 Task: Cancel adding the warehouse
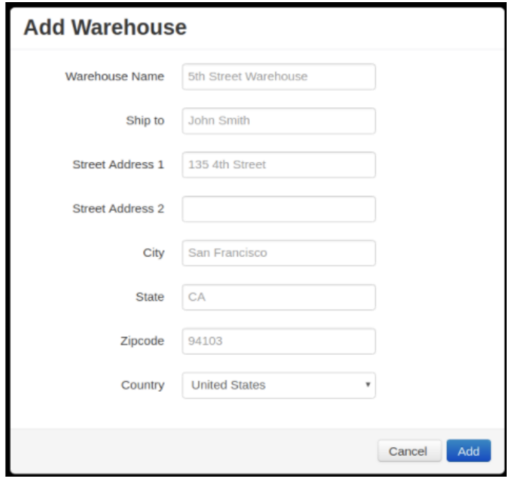pyautogui.click(x=409, y=451)
